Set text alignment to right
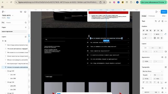The width and height of the screenshot is (168, 94). pyautogui.click(x=150, y=83)
